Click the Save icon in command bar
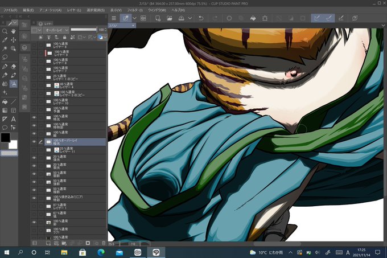The width and height of the screenshot is (387, 258). coord(181,18)
